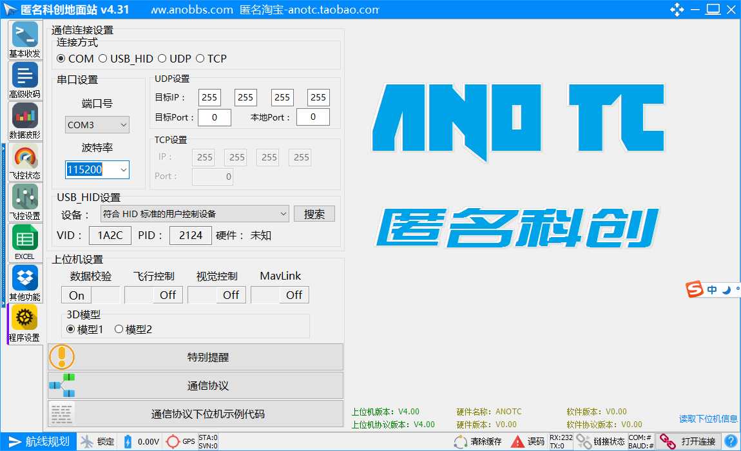This screenshot has width=741, height=451.
Task: Toggle the MavLink Off switch
Action: pos(280,295)
